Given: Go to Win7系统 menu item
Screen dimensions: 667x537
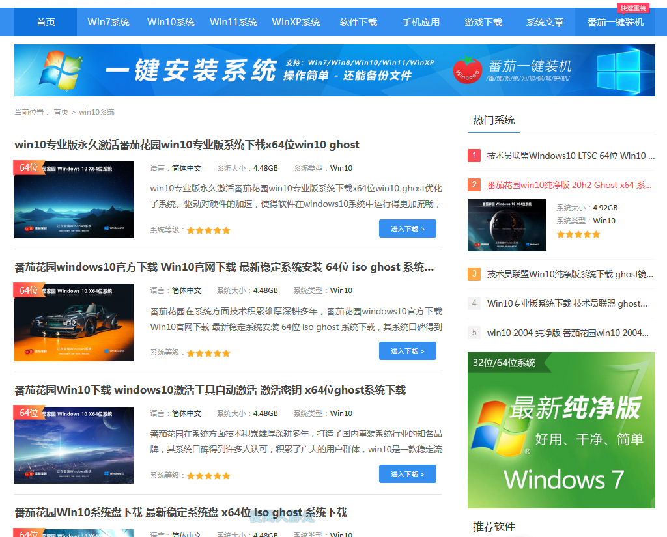Looking at the screenshot, I should click(109, 22).
